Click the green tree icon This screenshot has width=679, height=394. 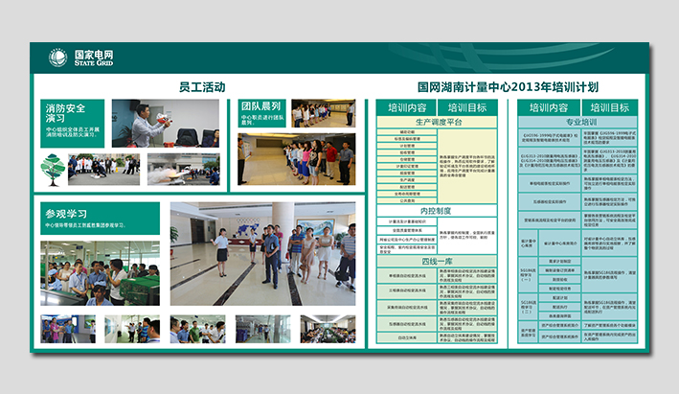pyautogui.click(x=53, y=170)
